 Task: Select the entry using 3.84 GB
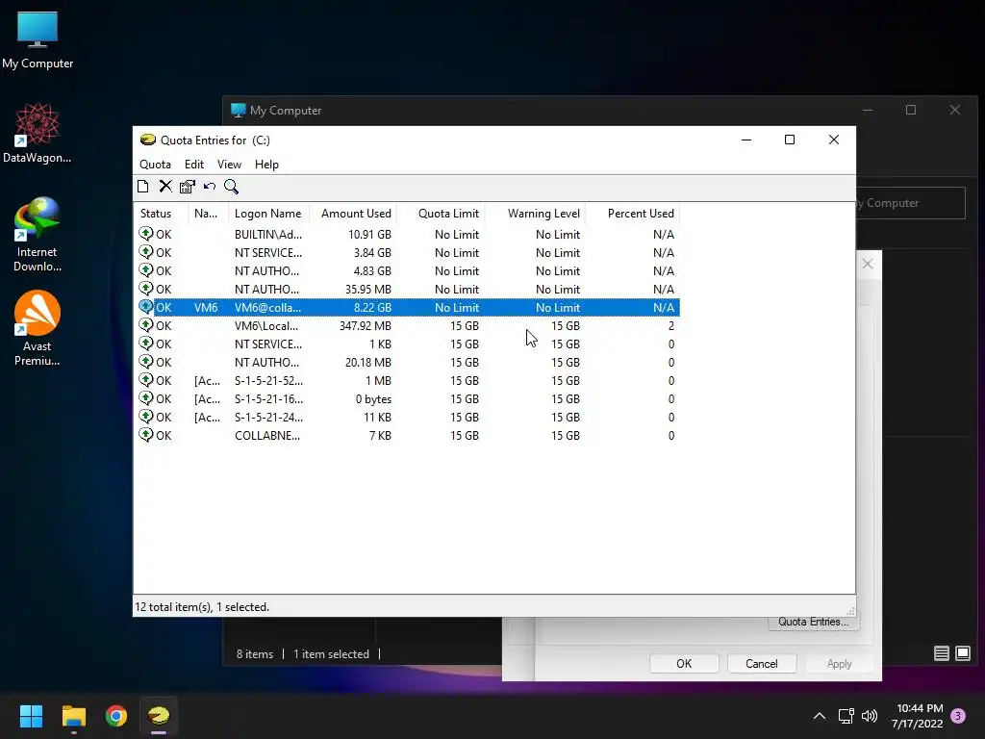tap(407, 253)
